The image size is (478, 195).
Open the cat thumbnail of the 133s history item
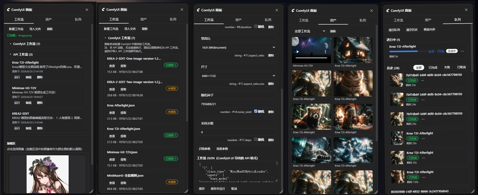[397, 177]
